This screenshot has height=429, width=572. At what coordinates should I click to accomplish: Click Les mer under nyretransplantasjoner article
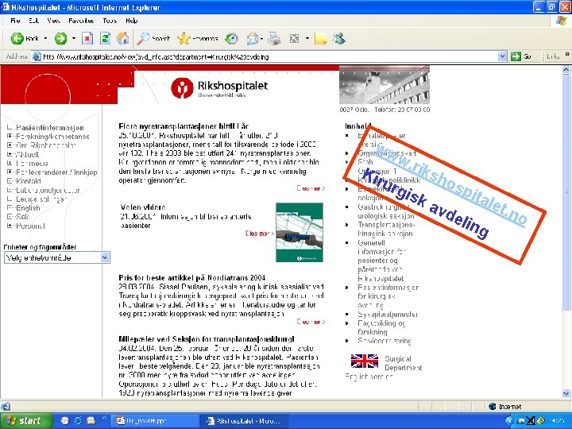tap(311, 188)
